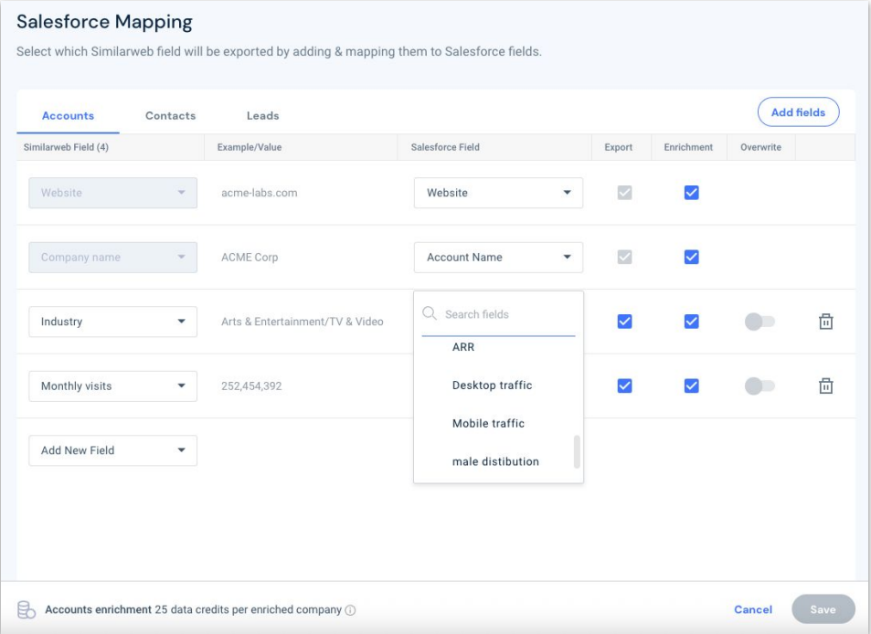
Task: Click the Cancel link
Action: point(753,609)
